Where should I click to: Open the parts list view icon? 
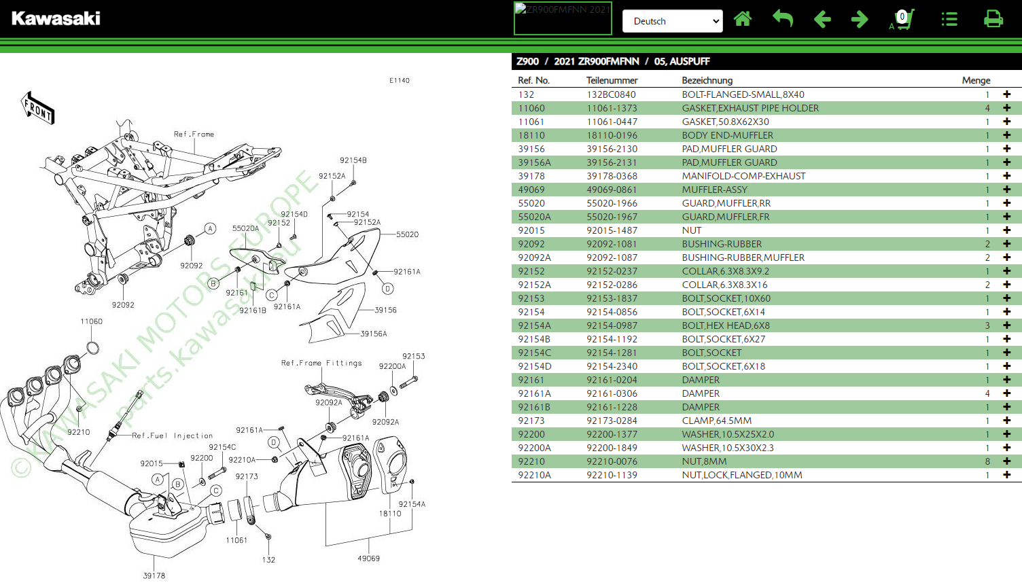coord(949,19)
